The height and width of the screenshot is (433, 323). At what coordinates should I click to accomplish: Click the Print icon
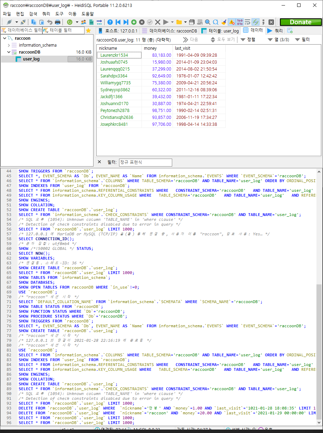coord(58,22)
